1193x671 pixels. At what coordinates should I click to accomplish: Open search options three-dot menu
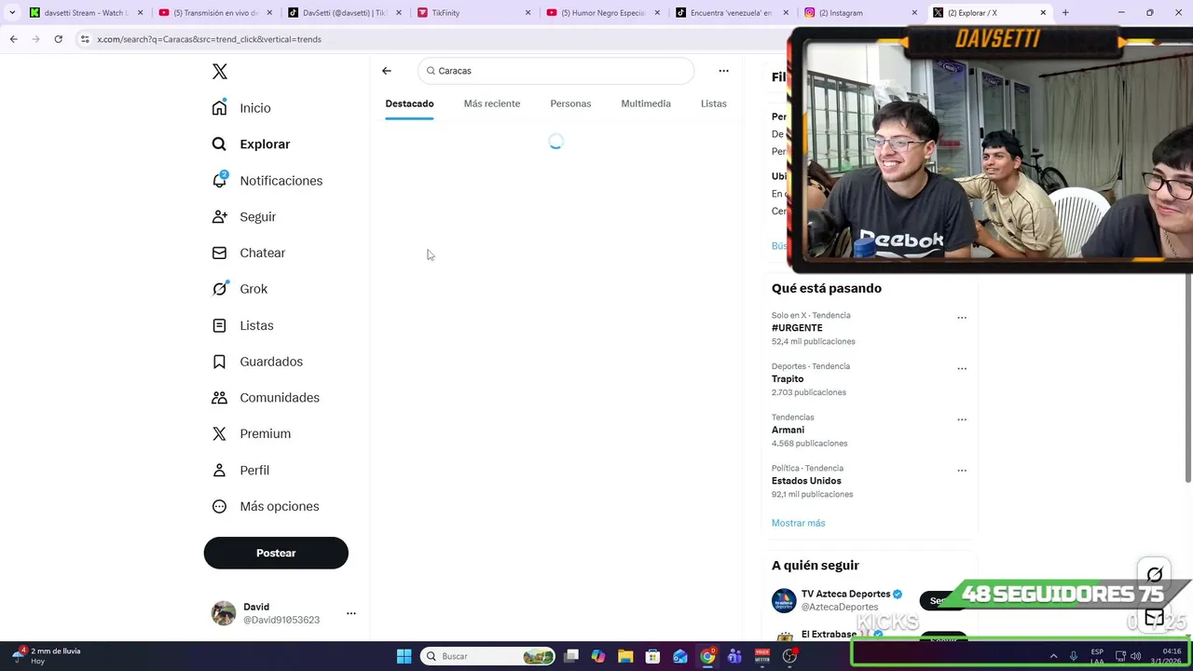point(723,71)
